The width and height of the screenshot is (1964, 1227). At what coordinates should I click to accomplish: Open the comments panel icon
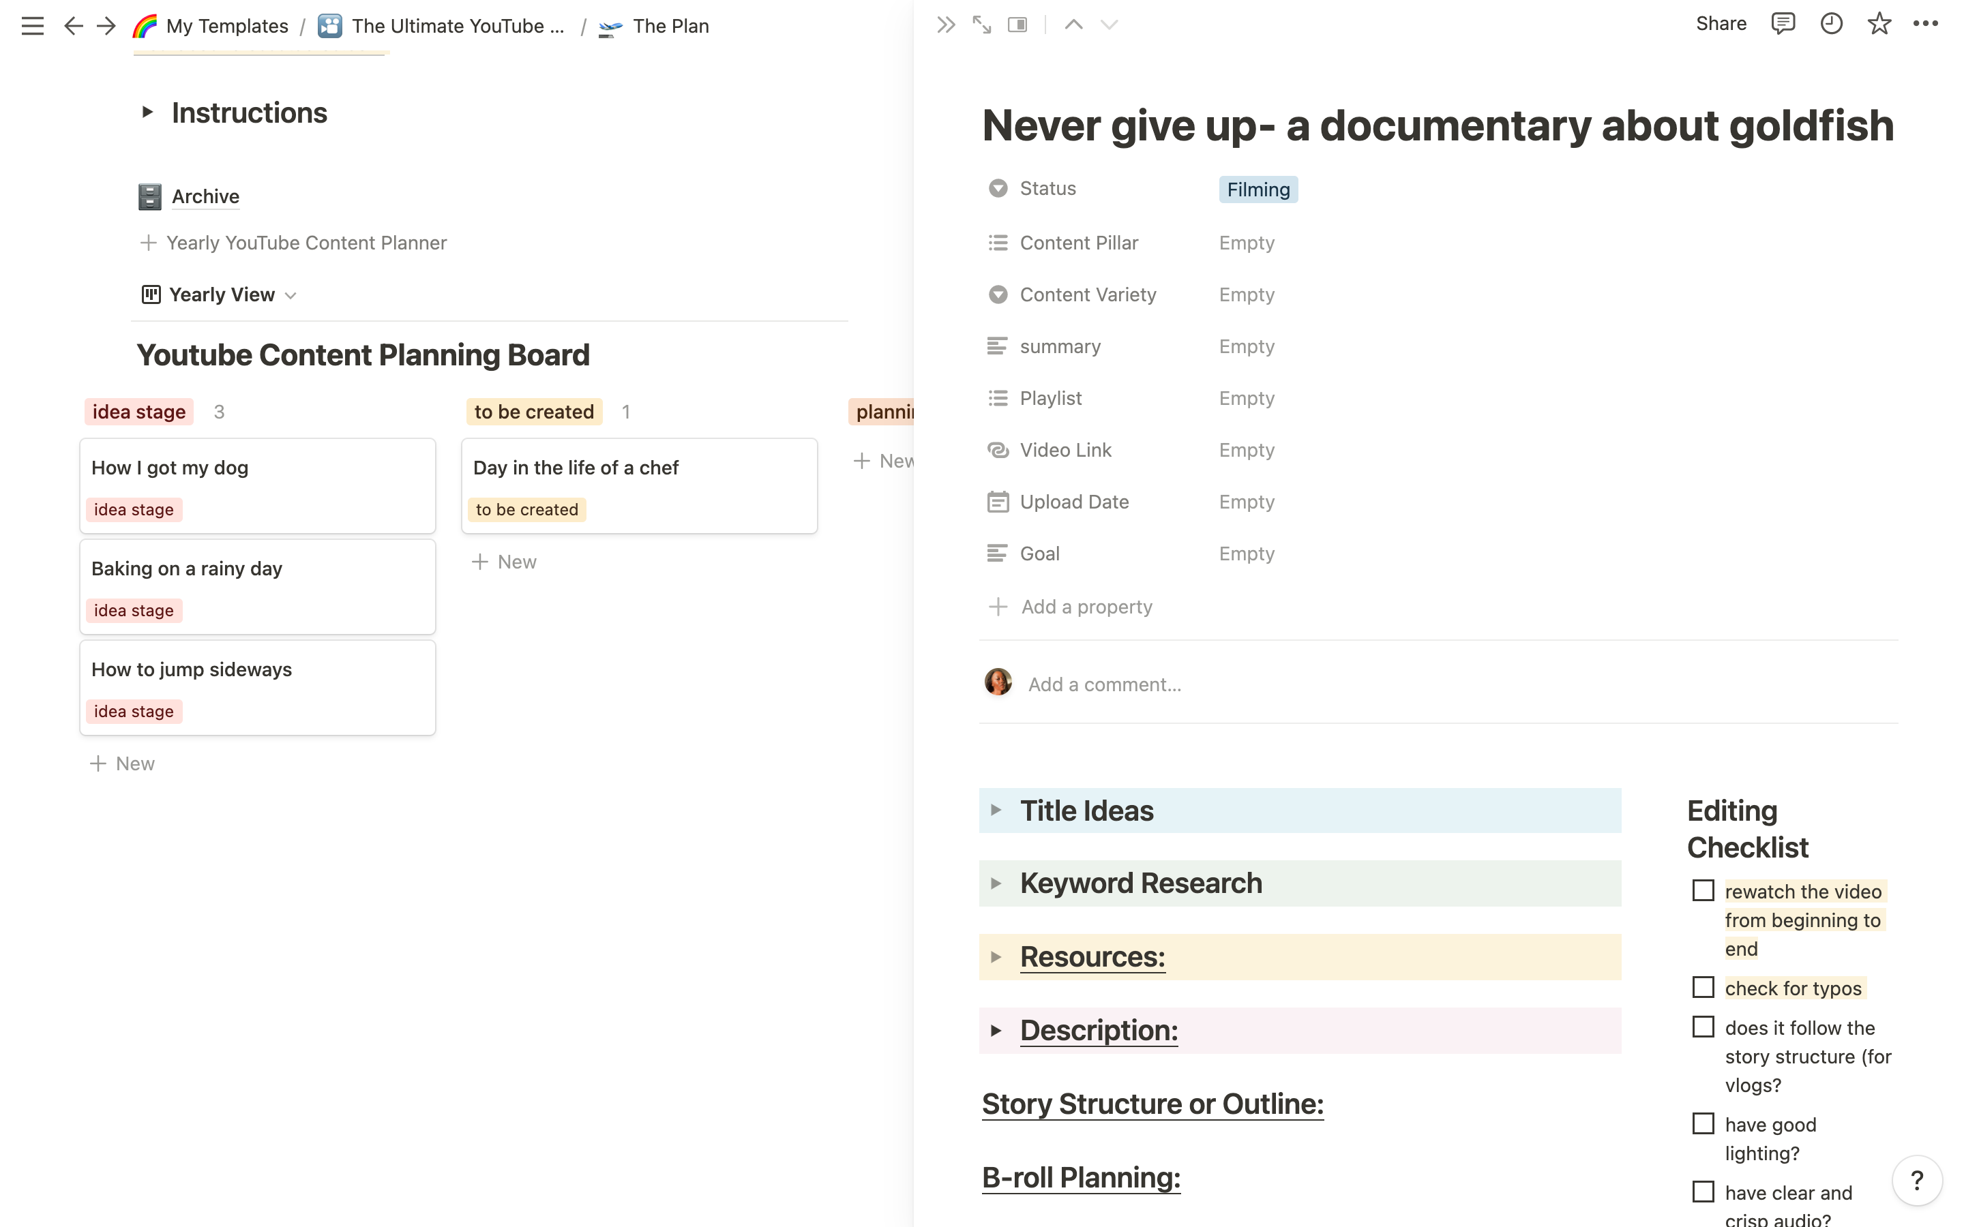(x=1783, y=25)
